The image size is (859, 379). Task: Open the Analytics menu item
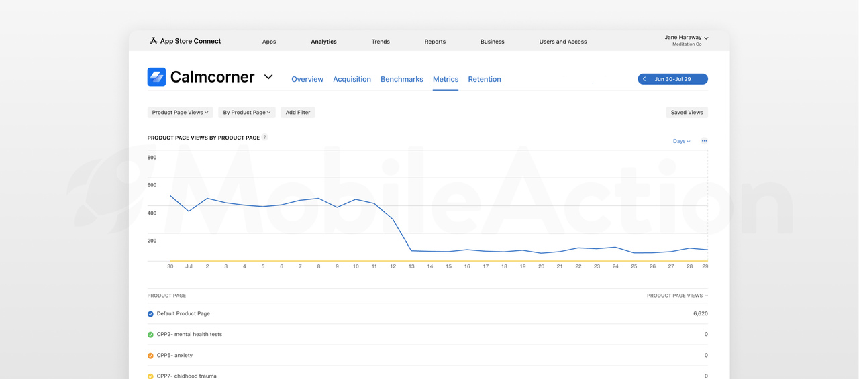pos(323,42)
